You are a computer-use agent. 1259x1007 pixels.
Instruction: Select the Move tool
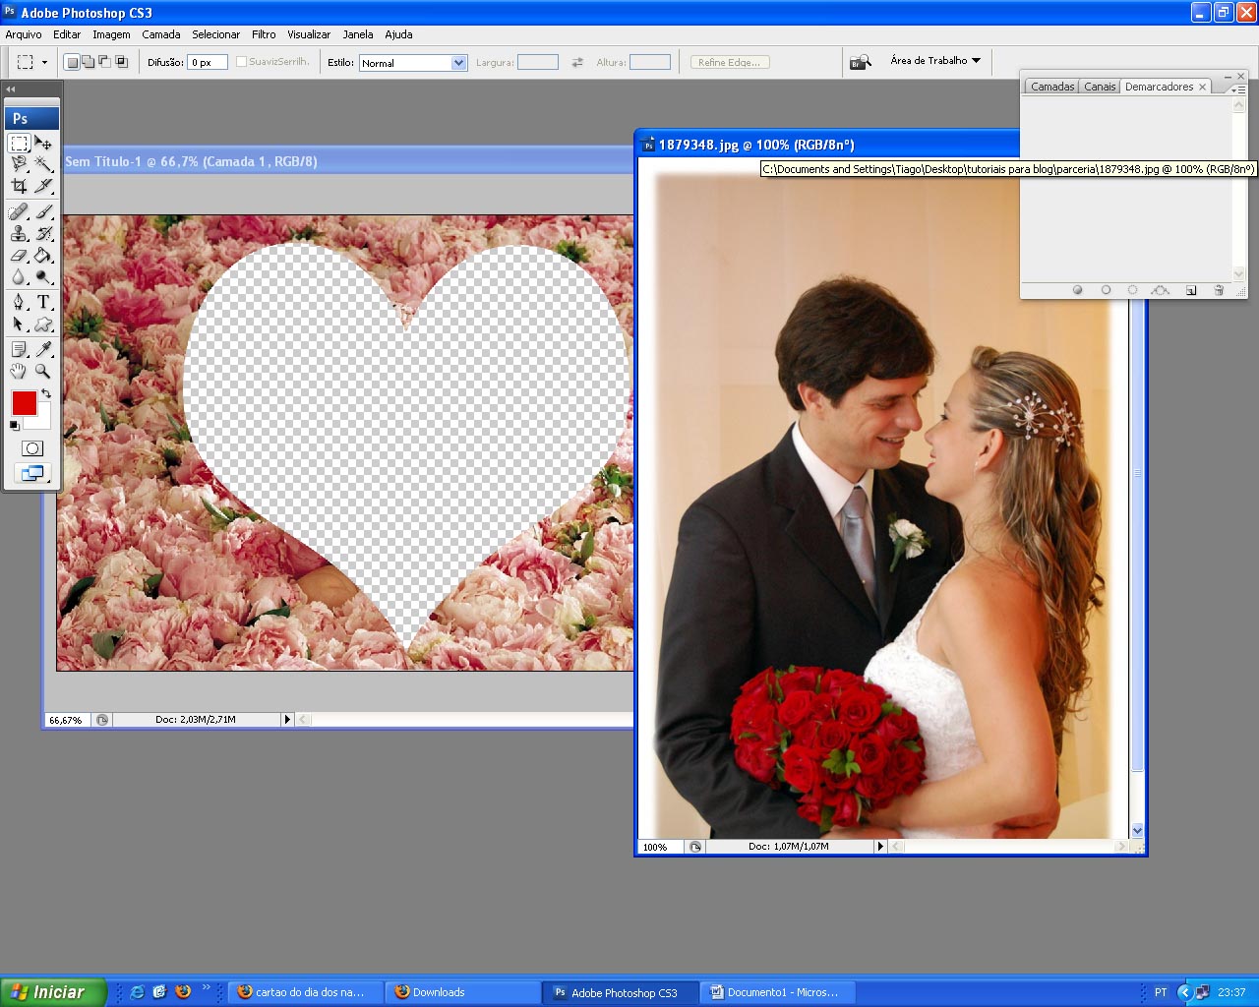click(43, 144)
